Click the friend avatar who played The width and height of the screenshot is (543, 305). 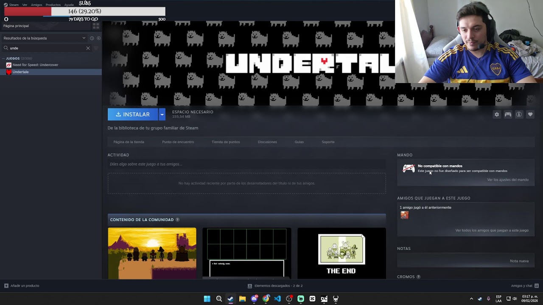tap(404, 215)
